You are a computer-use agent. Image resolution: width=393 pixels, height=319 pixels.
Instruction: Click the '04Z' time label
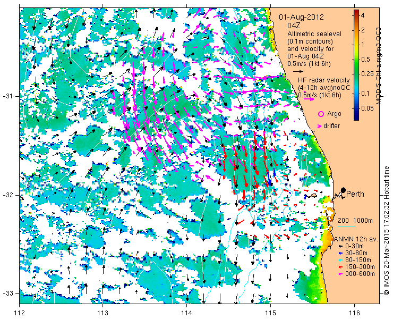click(294, 26)
